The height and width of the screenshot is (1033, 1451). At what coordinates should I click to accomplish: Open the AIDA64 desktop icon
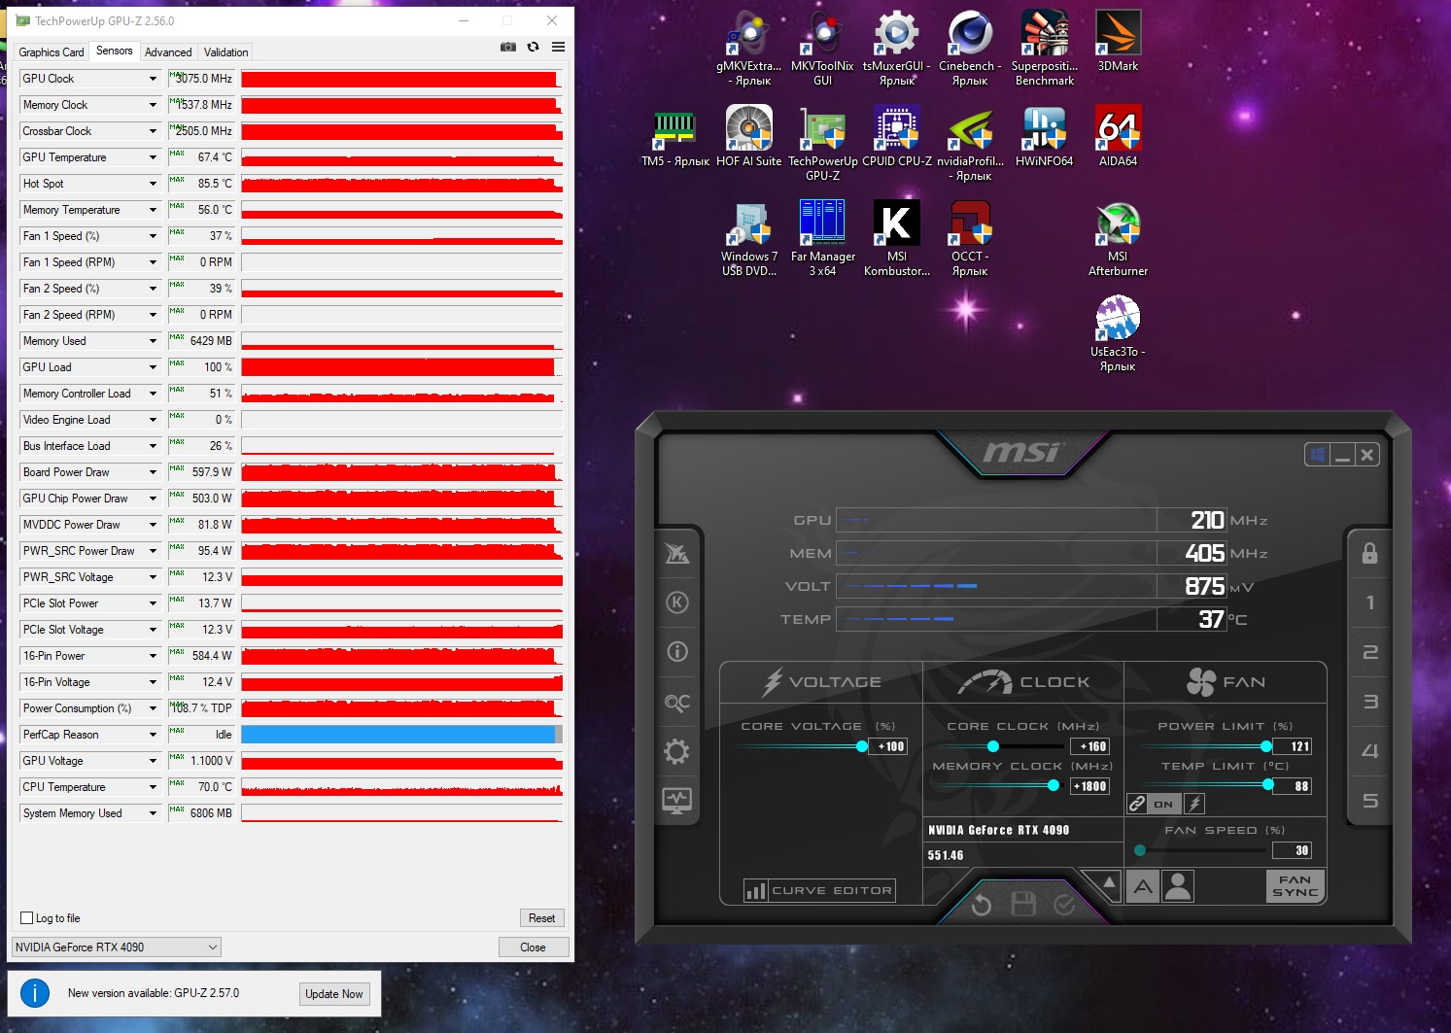[1118, 136]
